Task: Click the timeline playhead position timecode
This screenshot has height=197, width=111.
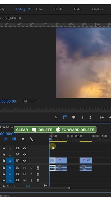Action: tap(8, 134)
